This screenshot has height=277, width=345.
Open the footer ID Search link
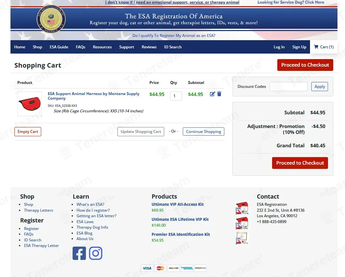coord(33,240)
